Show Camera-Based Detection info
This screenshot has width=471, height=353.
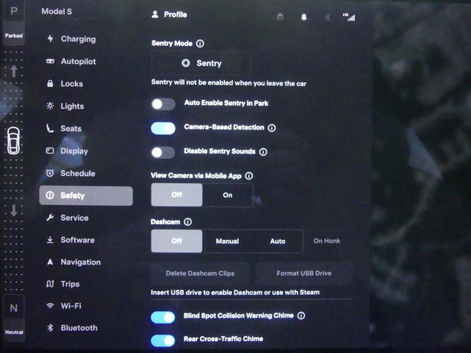coord(272,128)
